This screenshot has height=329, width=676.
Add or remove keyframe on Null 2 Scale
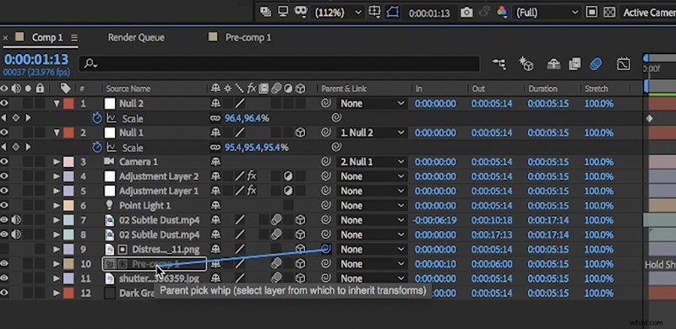[x=16, y=117]
